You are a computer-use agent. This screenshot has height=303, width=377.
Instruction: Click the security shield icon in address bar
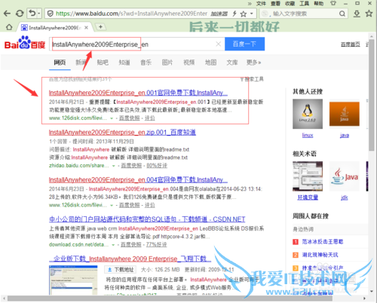click(x=51, y=14)
